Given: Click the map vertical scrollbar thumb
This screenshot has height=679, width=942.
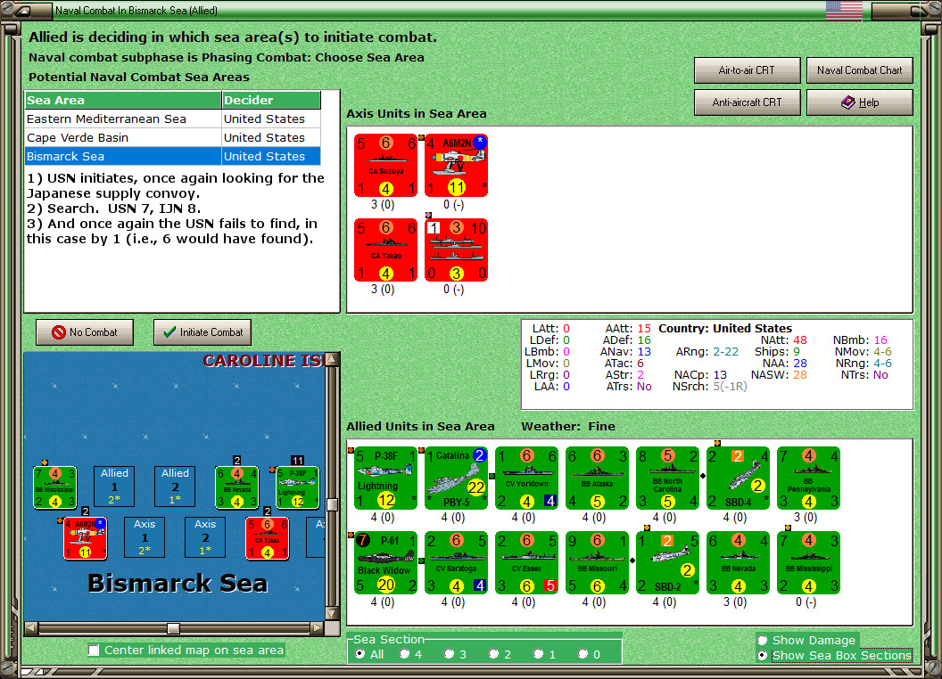Looking at the screenshot, I should pos(332,504).
